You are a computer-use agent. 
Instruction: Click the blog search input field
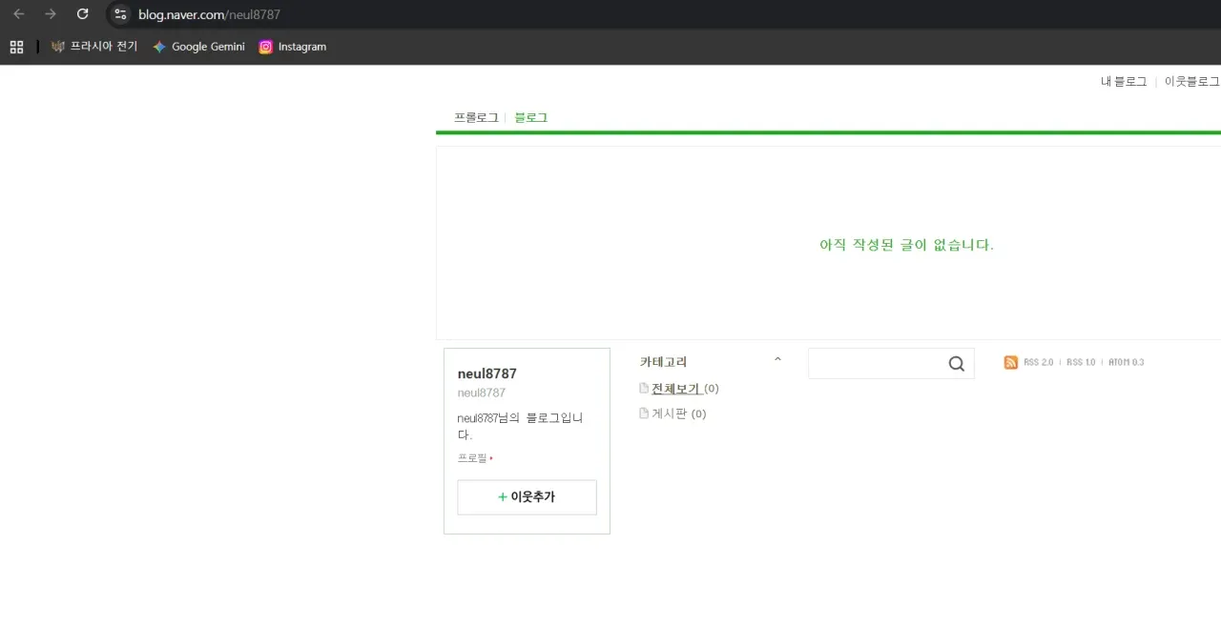[882, 363]
